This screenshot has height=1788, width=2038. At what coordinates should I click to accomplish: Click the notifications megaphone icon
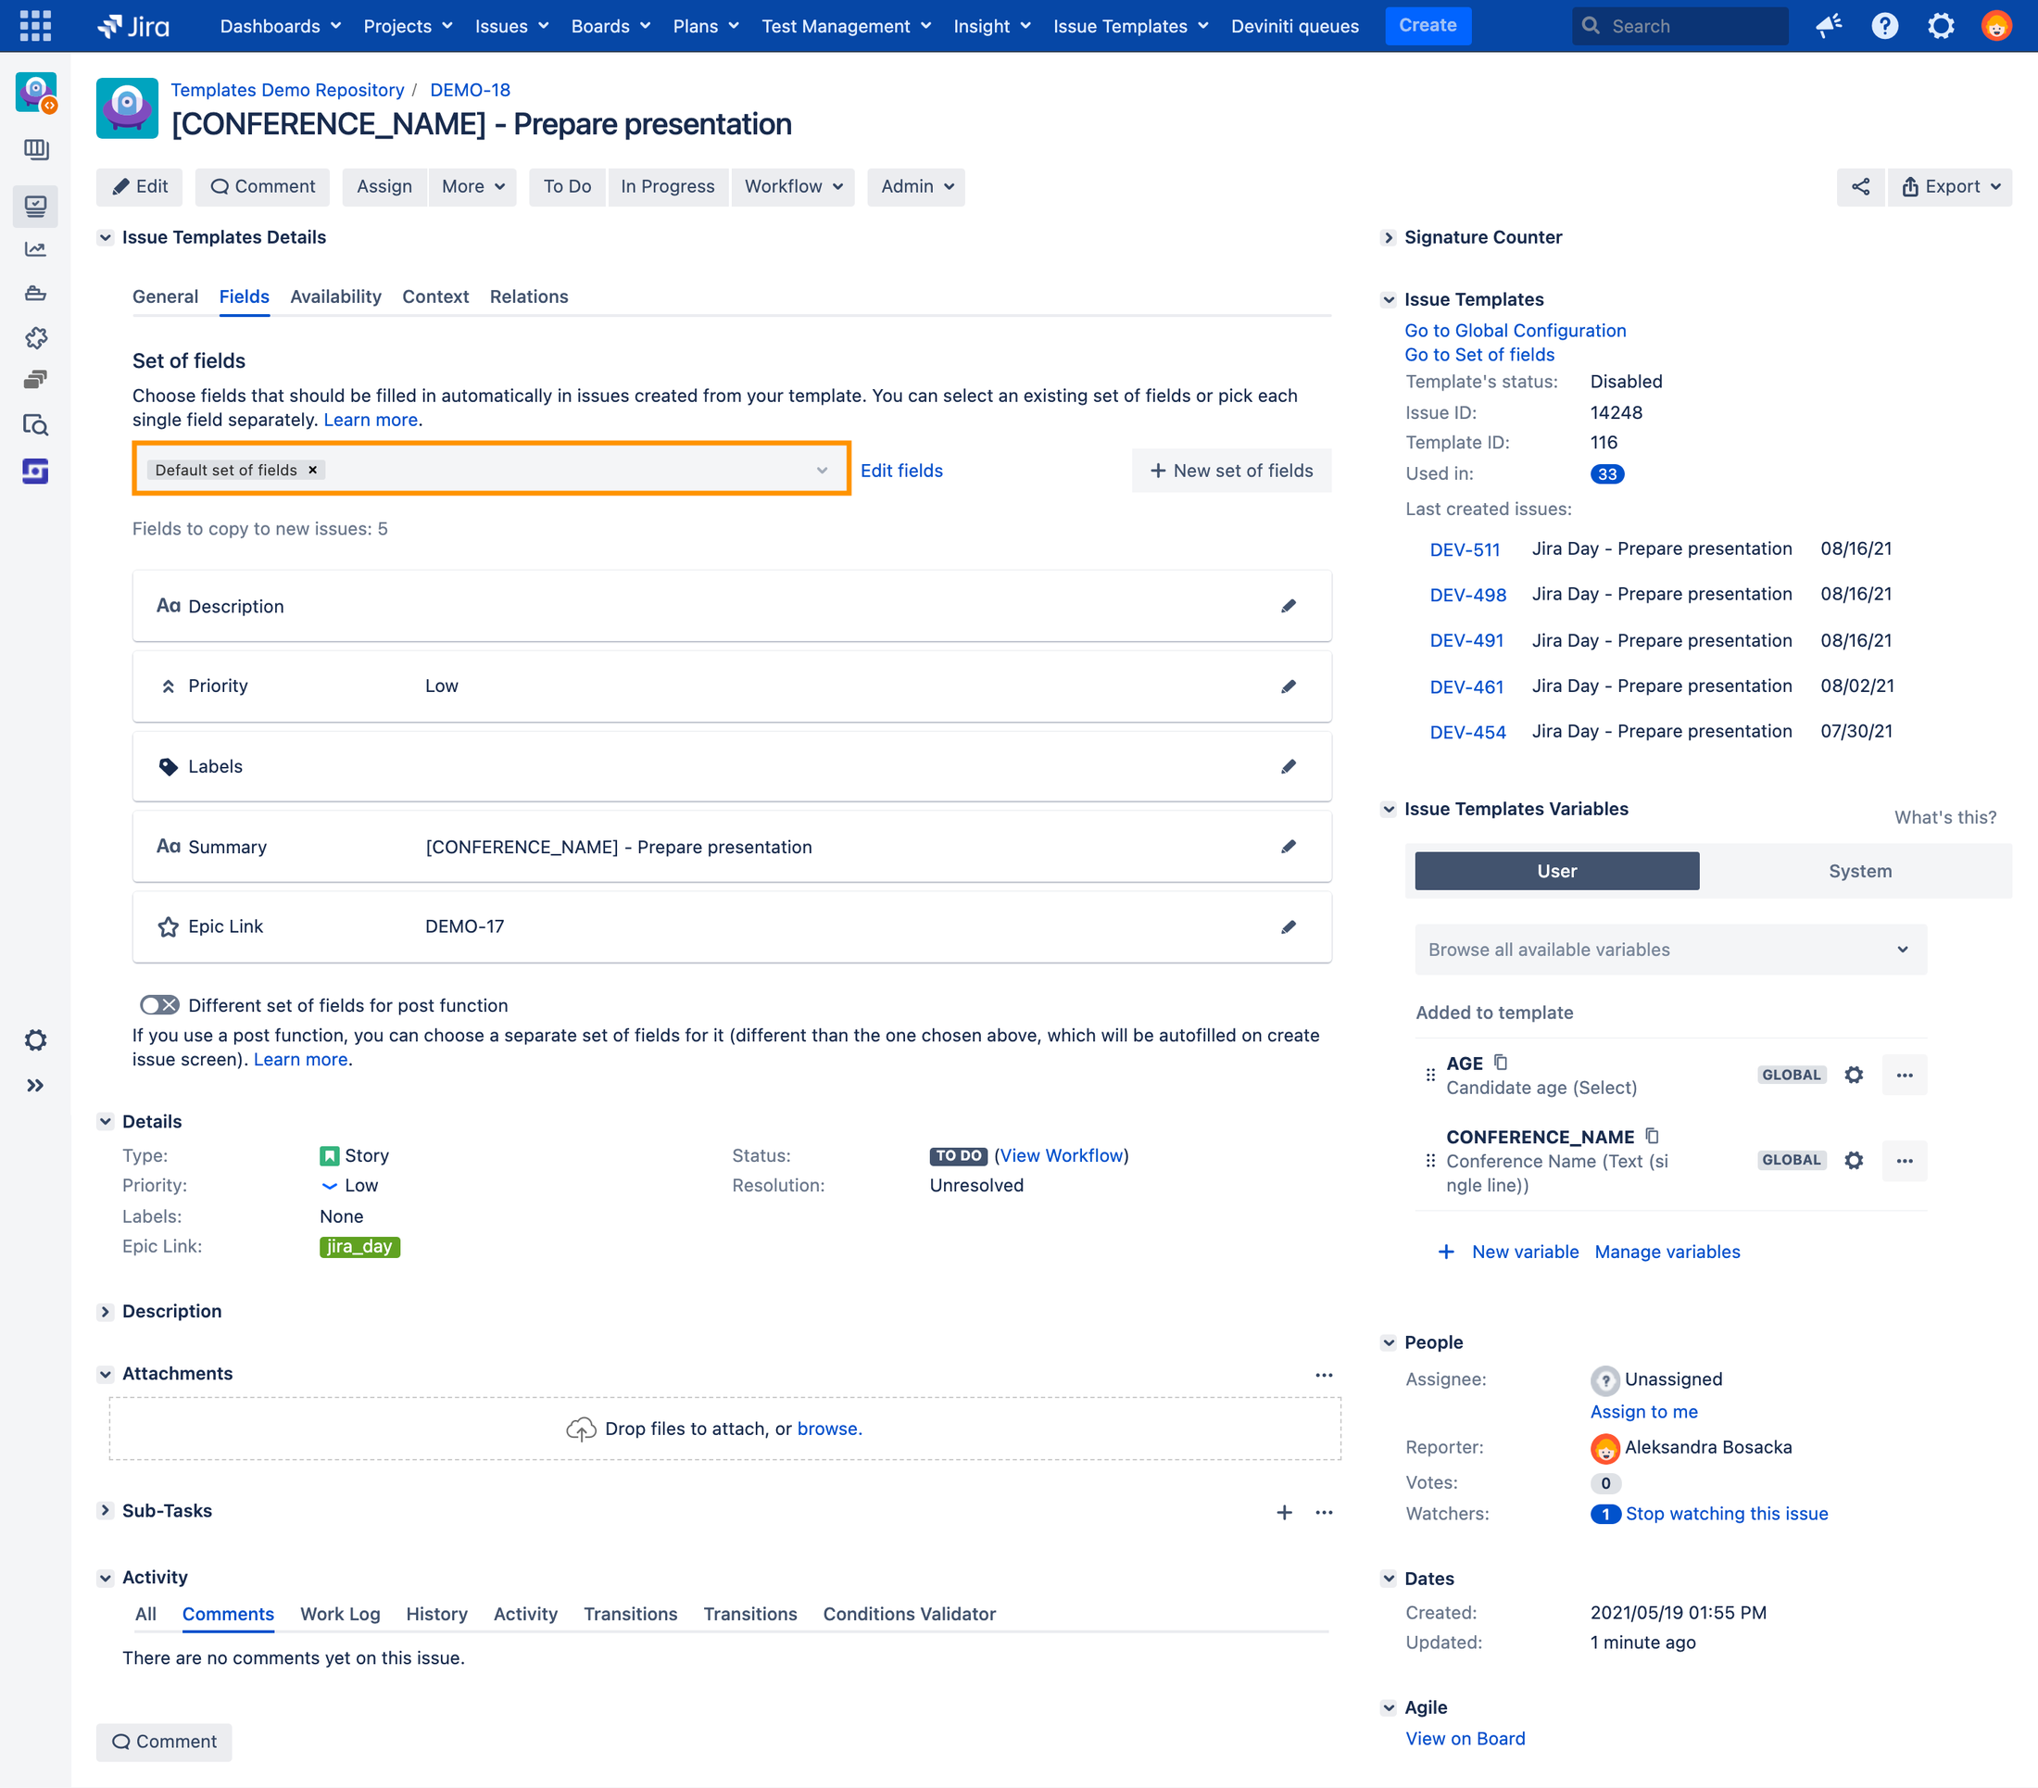pos(1829,26)
